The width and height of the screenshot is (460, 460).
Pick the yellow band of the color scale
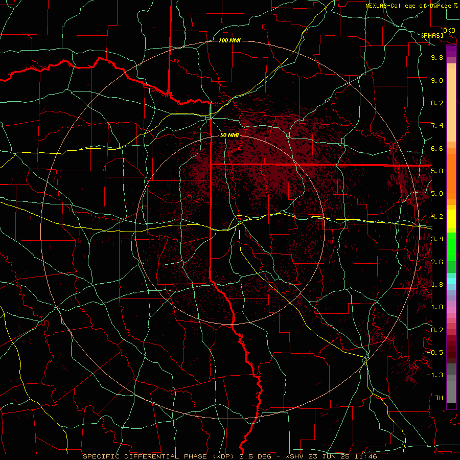(x=451, y=219)
